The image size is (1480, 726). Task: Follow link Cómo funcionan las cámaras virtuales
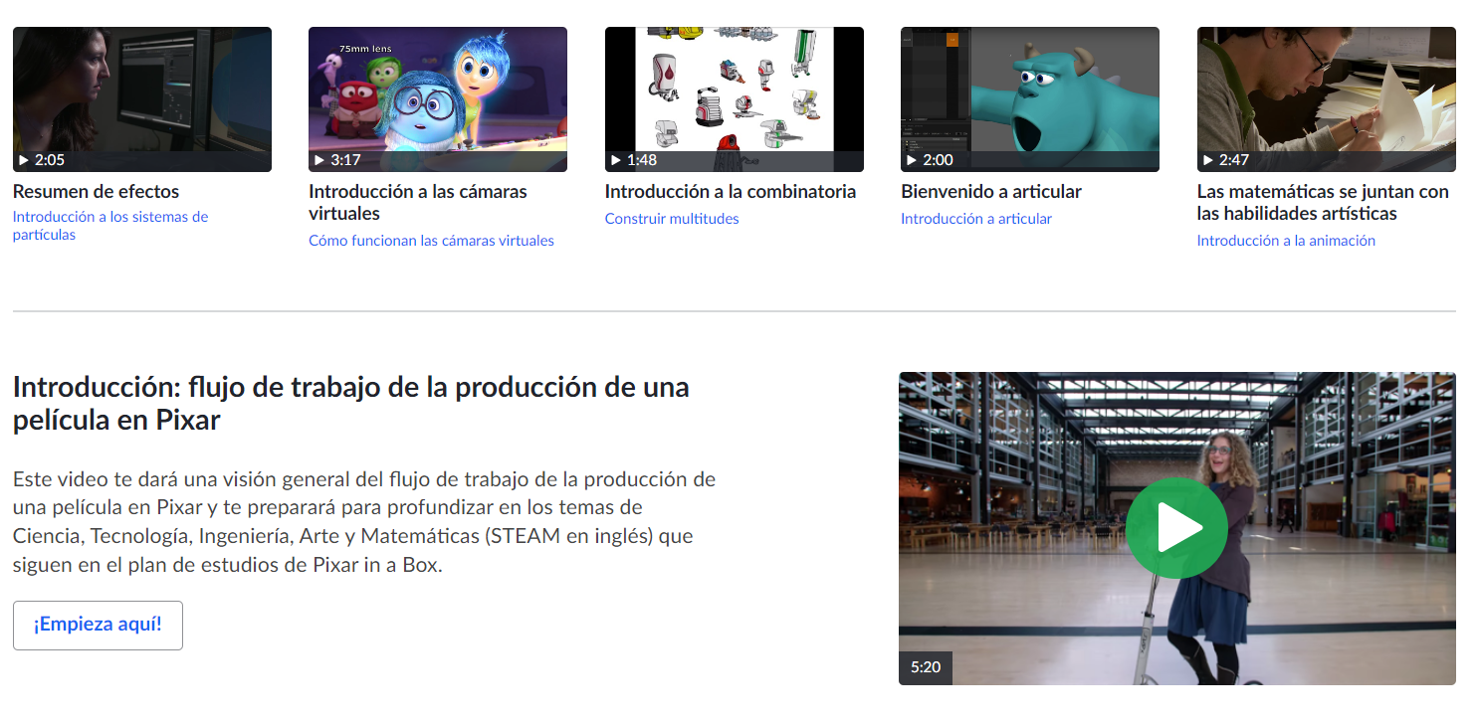(x=431, y=241)
